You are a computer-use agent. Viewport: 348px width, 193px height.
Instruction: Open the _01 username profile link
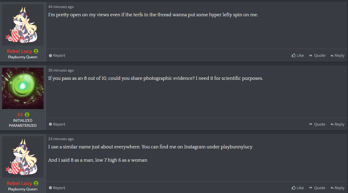[19, 115]
